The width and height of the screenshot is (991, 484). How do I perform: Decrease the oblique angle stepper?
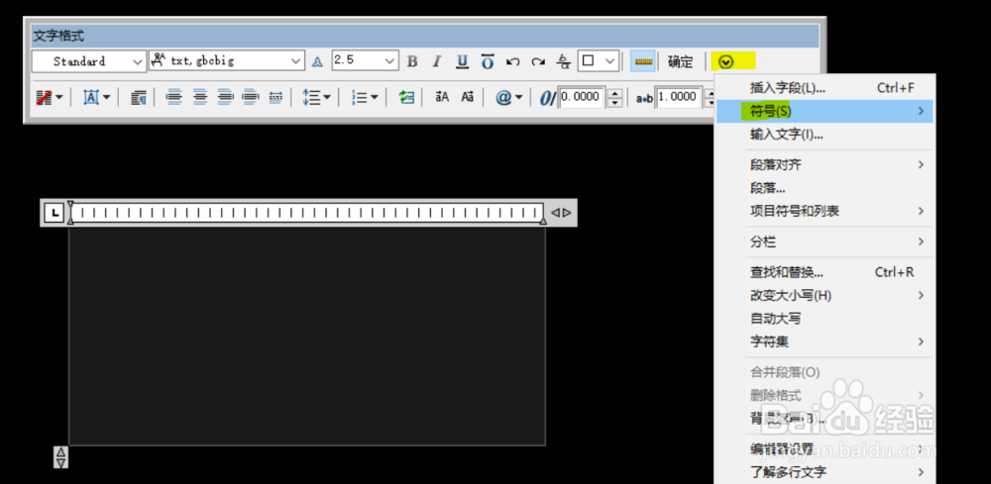coord(615,103)
